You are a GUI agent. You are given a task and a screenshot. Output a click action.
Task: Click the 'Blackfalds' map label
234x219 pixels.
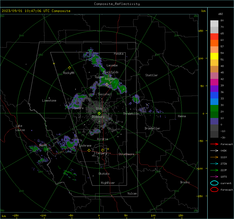[110, 72]
